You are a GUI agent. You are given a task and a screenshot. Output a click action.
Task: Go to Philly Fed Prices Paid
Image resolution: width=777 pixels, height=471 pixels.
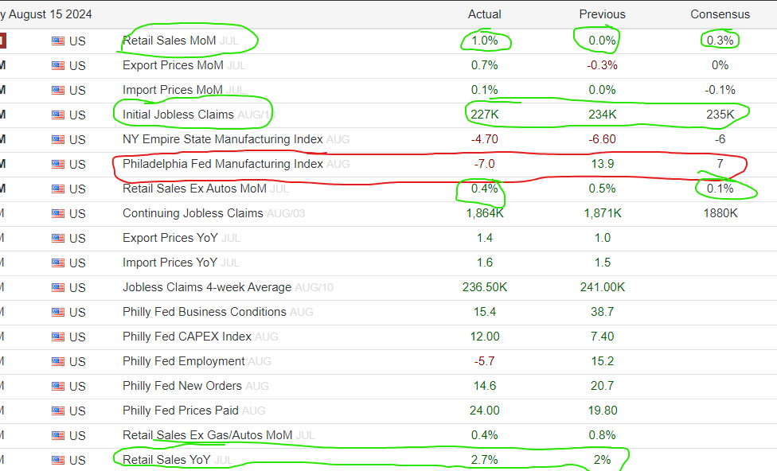point(181,411)
